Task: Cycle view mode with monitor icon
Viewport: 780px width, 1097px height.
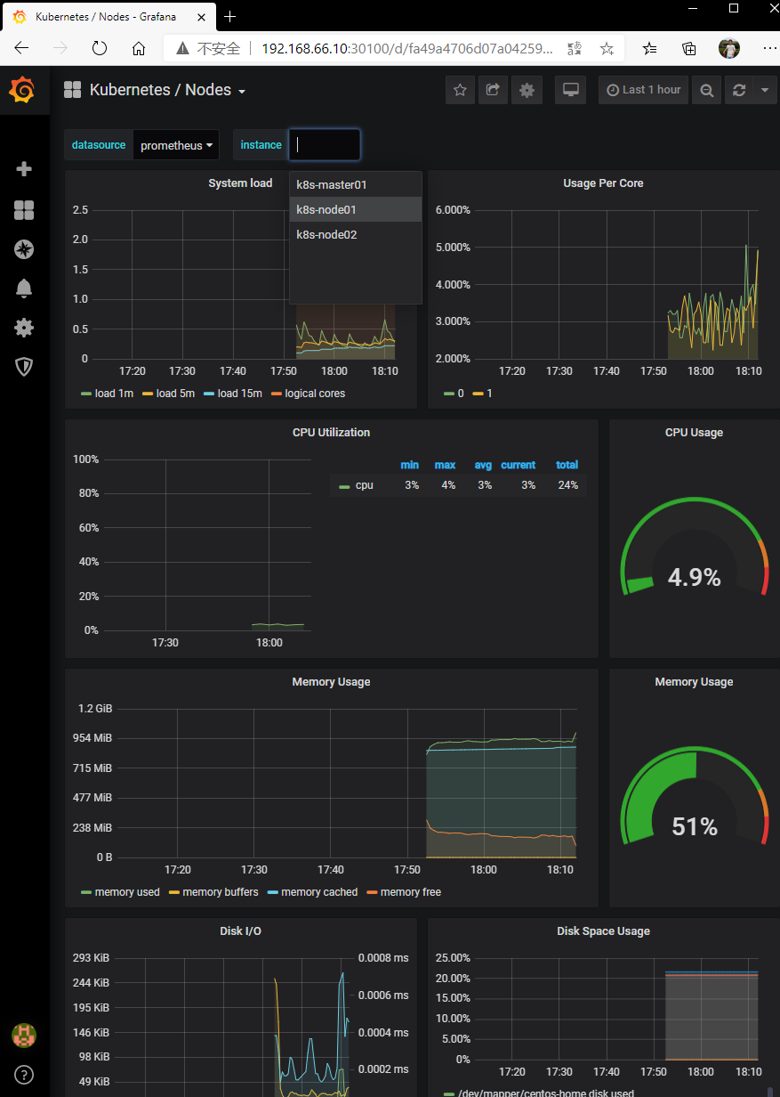Action: [571, 90]
